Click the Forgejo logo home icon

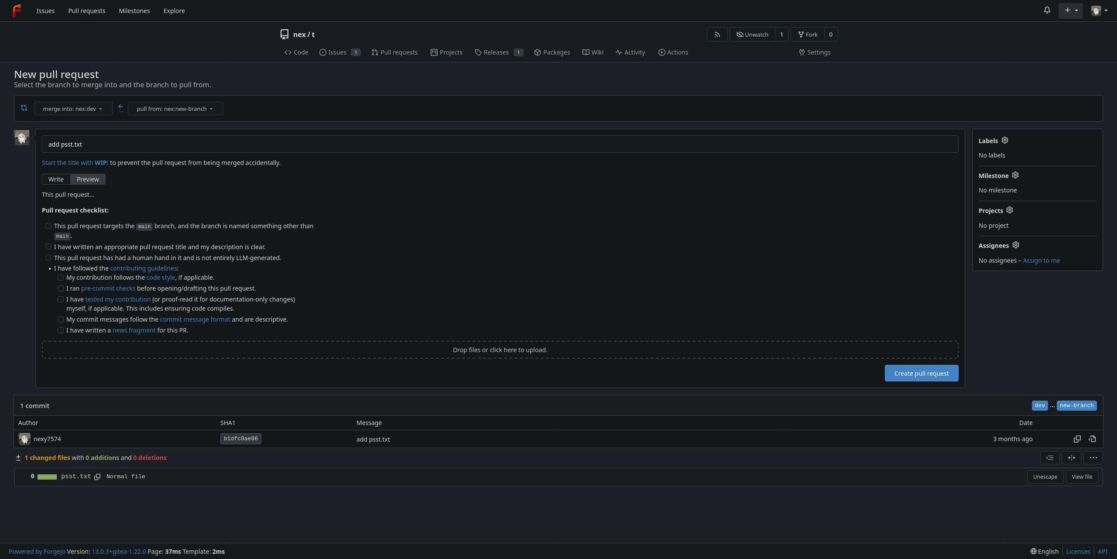[x=17, y=10]
